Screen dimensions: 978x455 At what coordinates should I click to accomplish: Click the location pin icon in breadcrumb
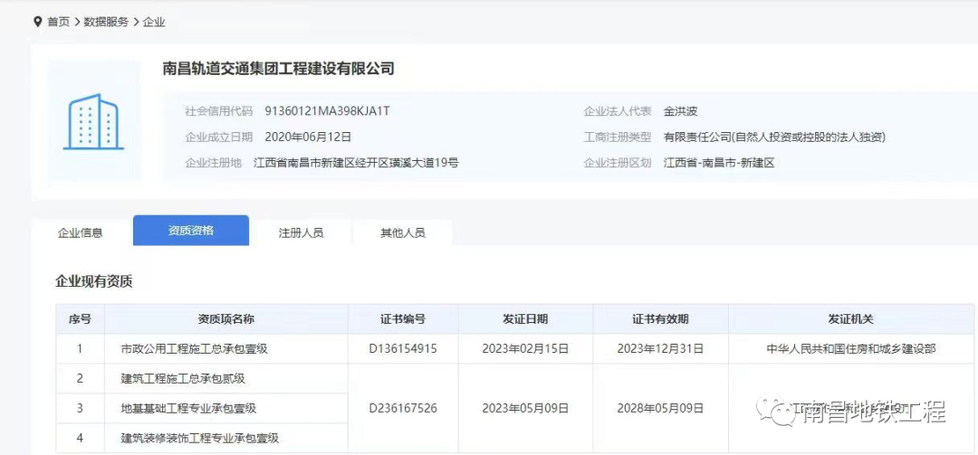(37, 22)
